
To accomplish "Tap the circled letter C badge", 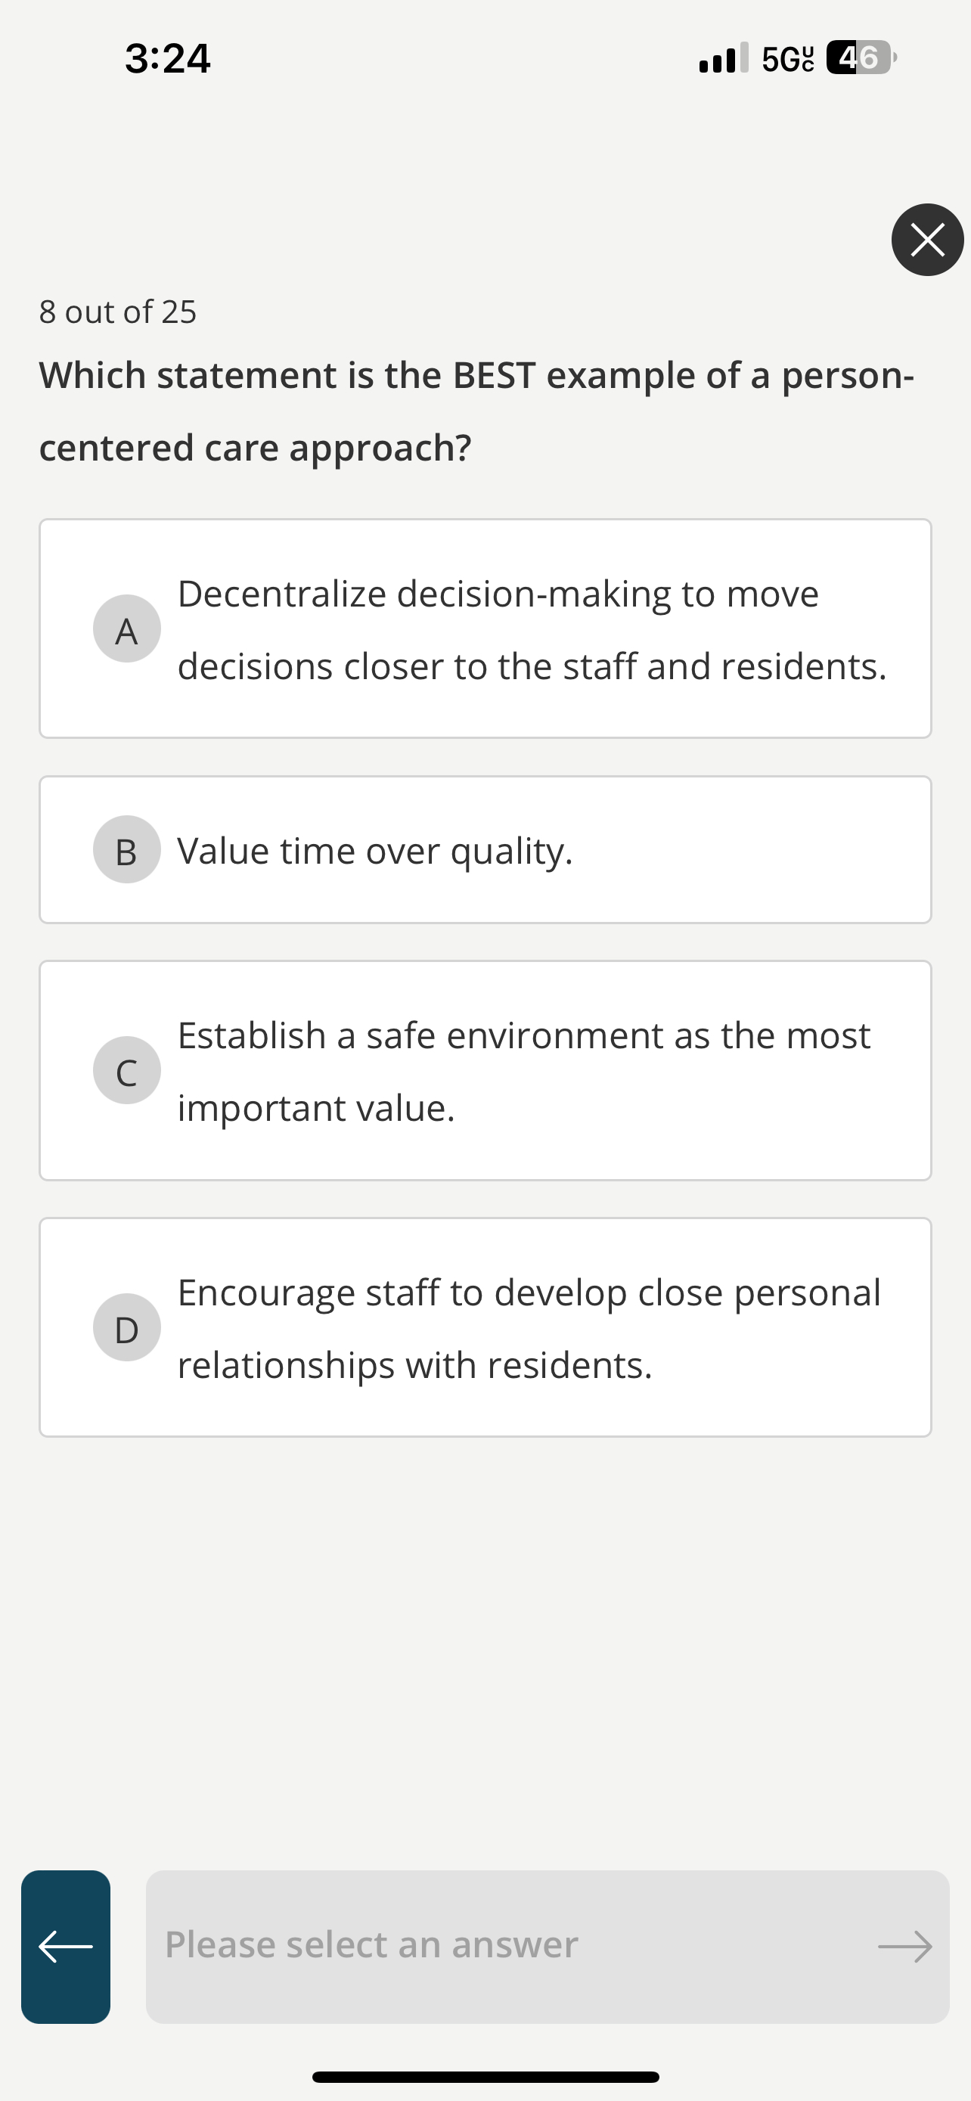I will pyautogui.click(x=126, y=1071).
